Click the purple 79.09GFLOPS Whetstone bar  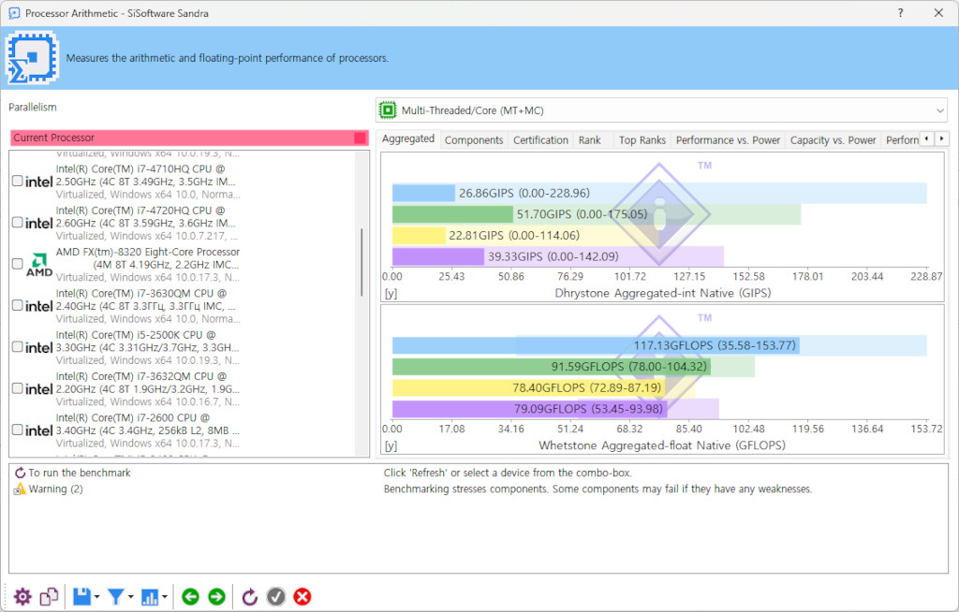530,408
